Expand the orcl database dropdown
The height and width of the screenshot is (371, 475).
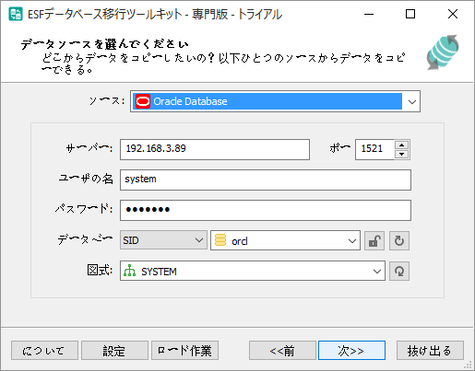[x=352, y=241]
